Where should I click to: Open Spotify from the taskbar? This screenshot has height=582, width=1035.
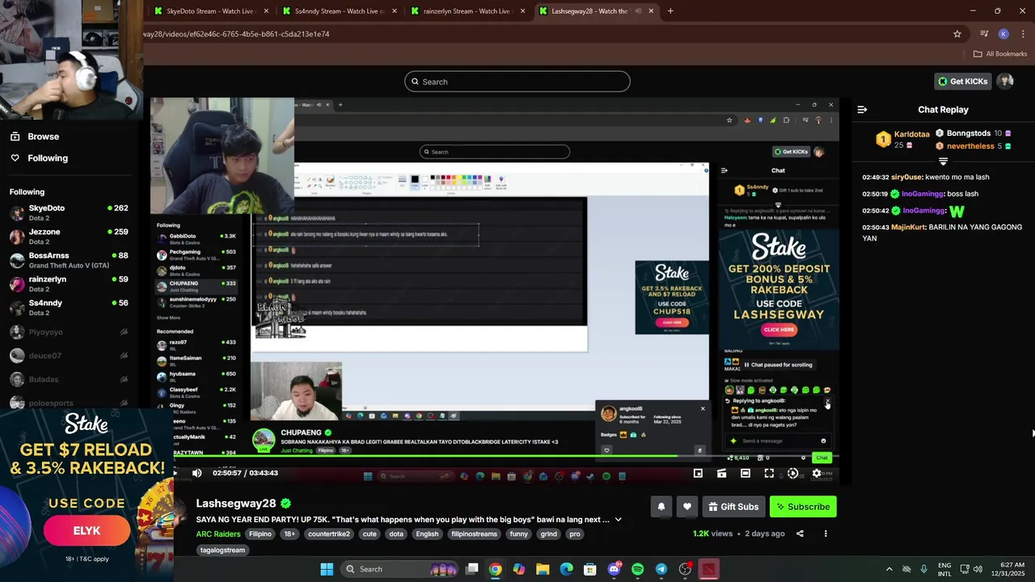click(x=637, y=569)
